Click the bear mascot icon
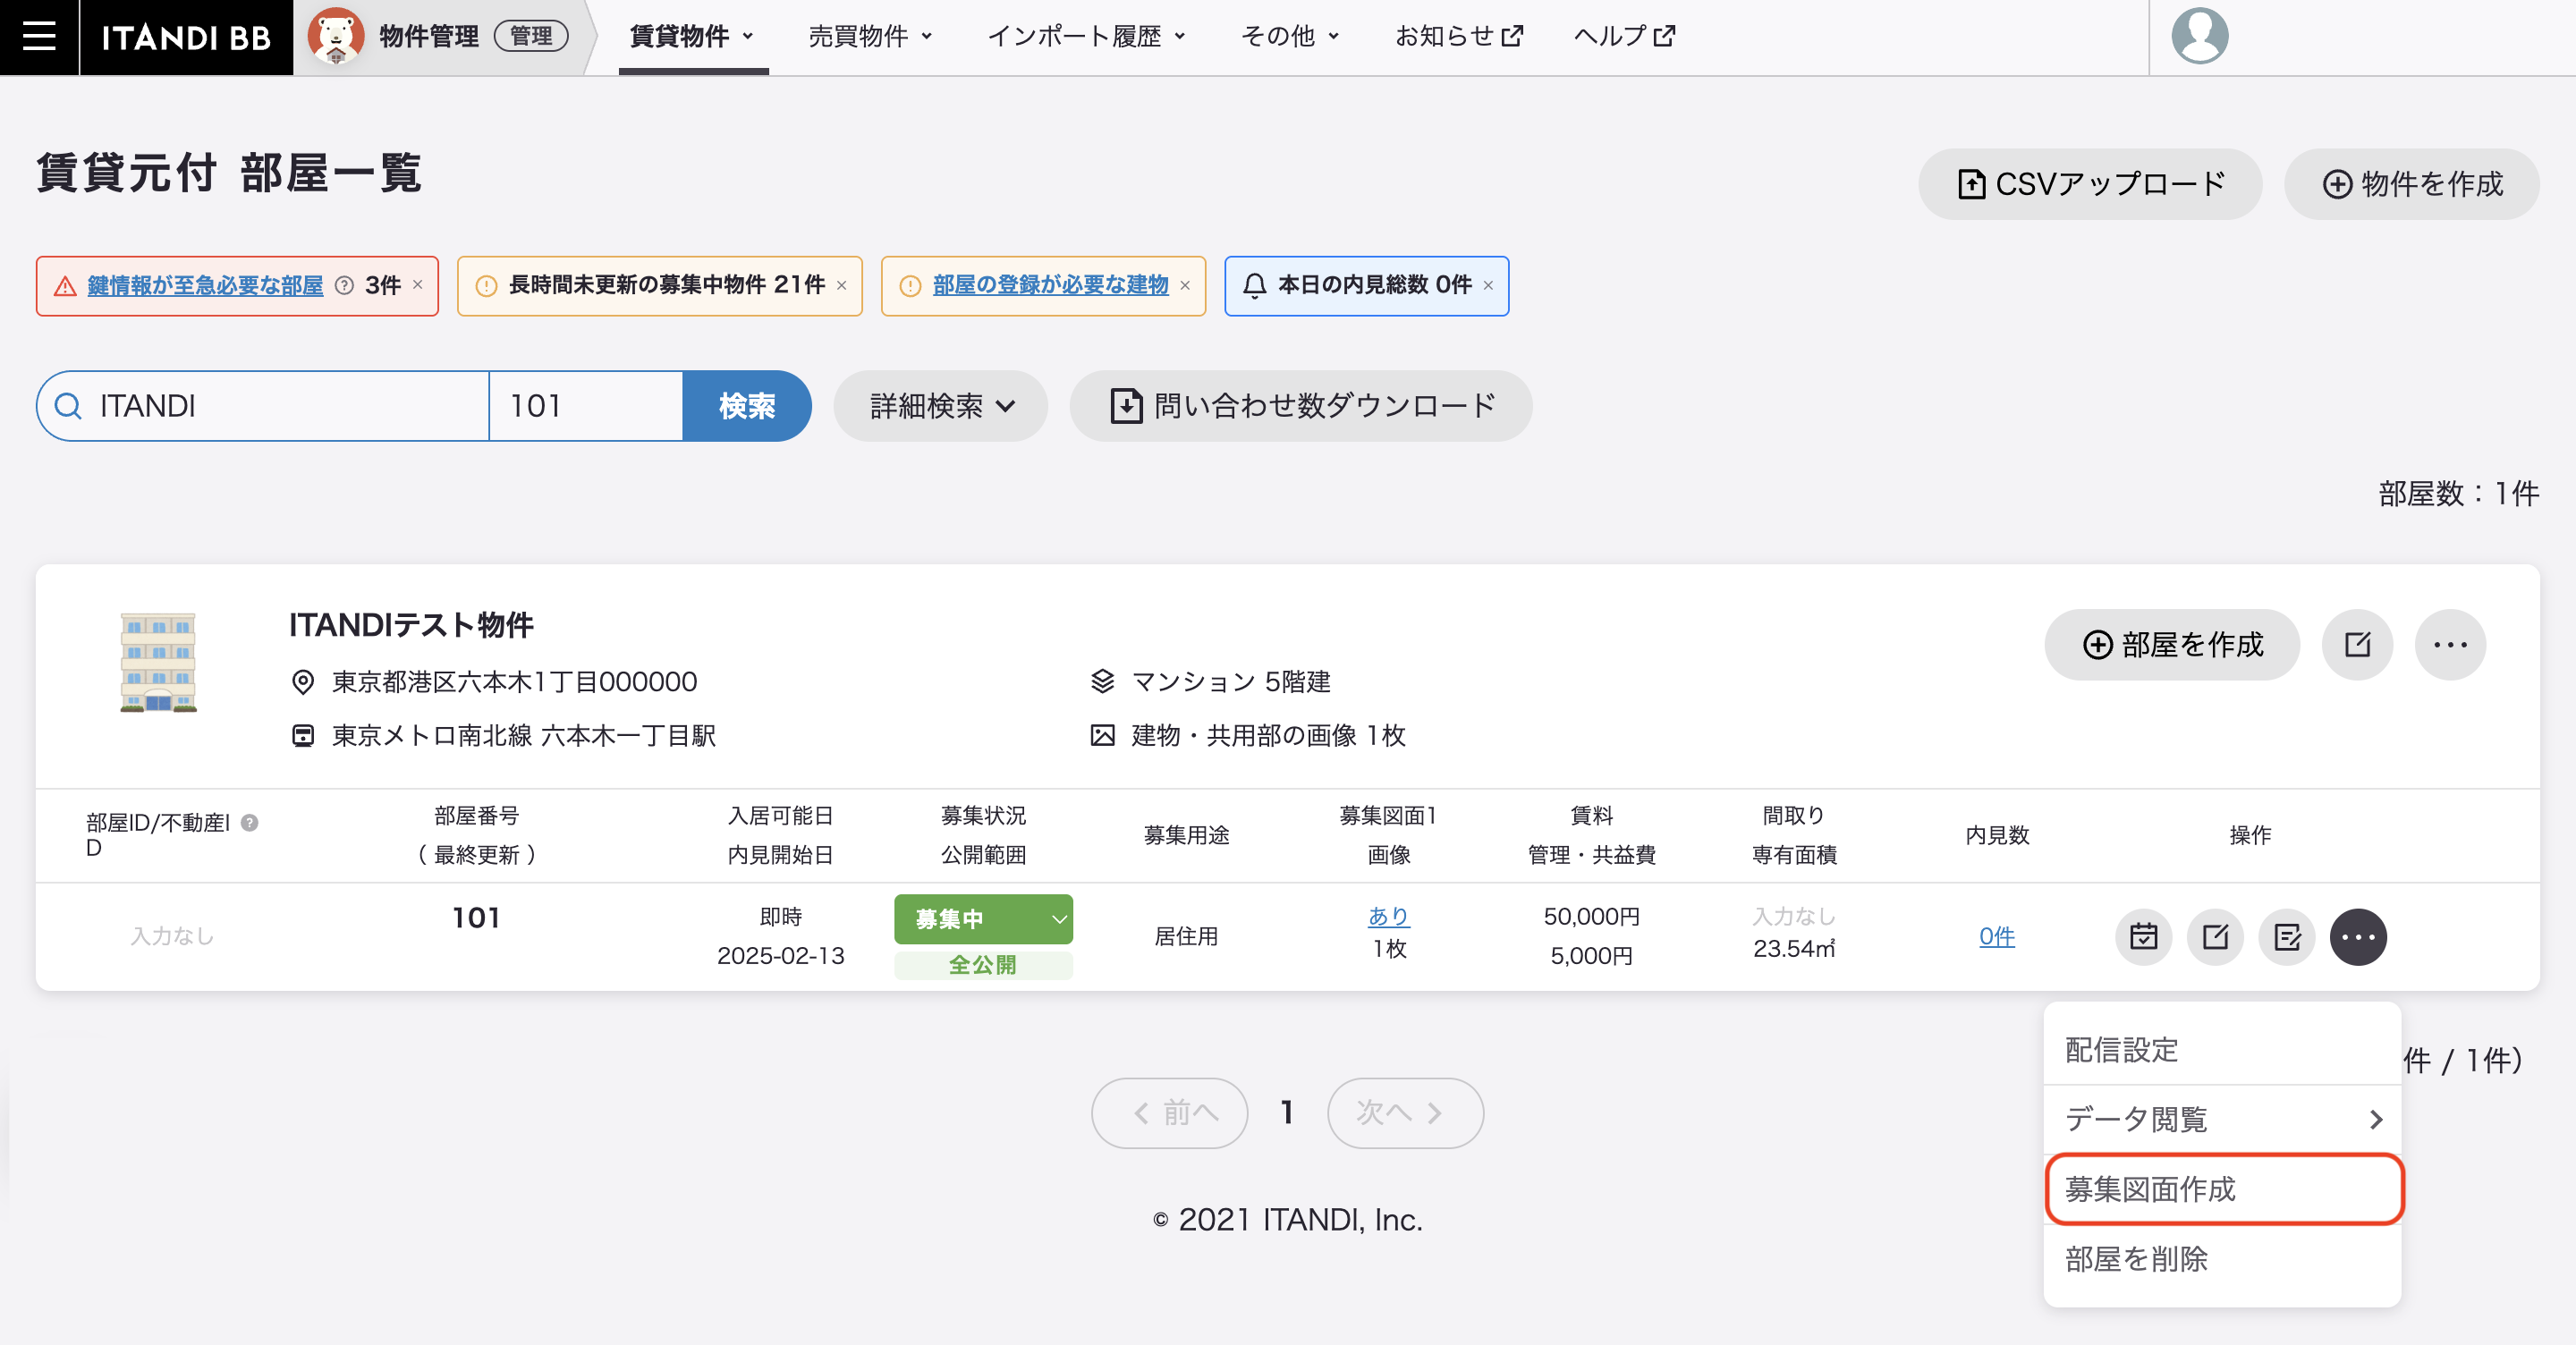2576x1345 pixels. coord(336,37)
